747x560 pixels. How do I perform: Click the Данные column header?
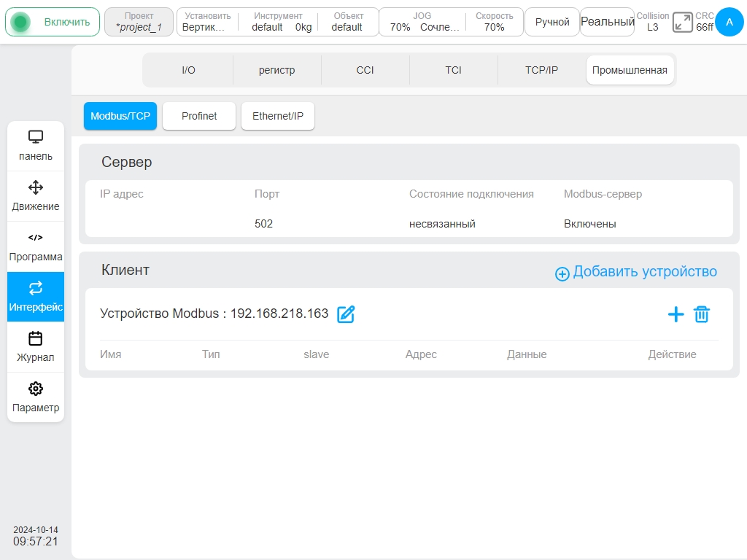[527, 354]
